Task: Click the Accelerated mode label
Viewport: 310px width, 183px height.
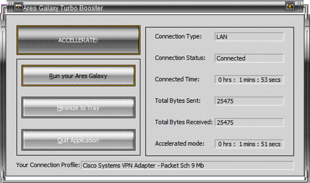Action: pos(180,143)
